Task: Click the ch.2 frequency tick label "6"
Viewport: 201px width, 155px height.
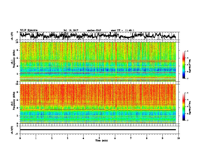Action: [18, 100]
